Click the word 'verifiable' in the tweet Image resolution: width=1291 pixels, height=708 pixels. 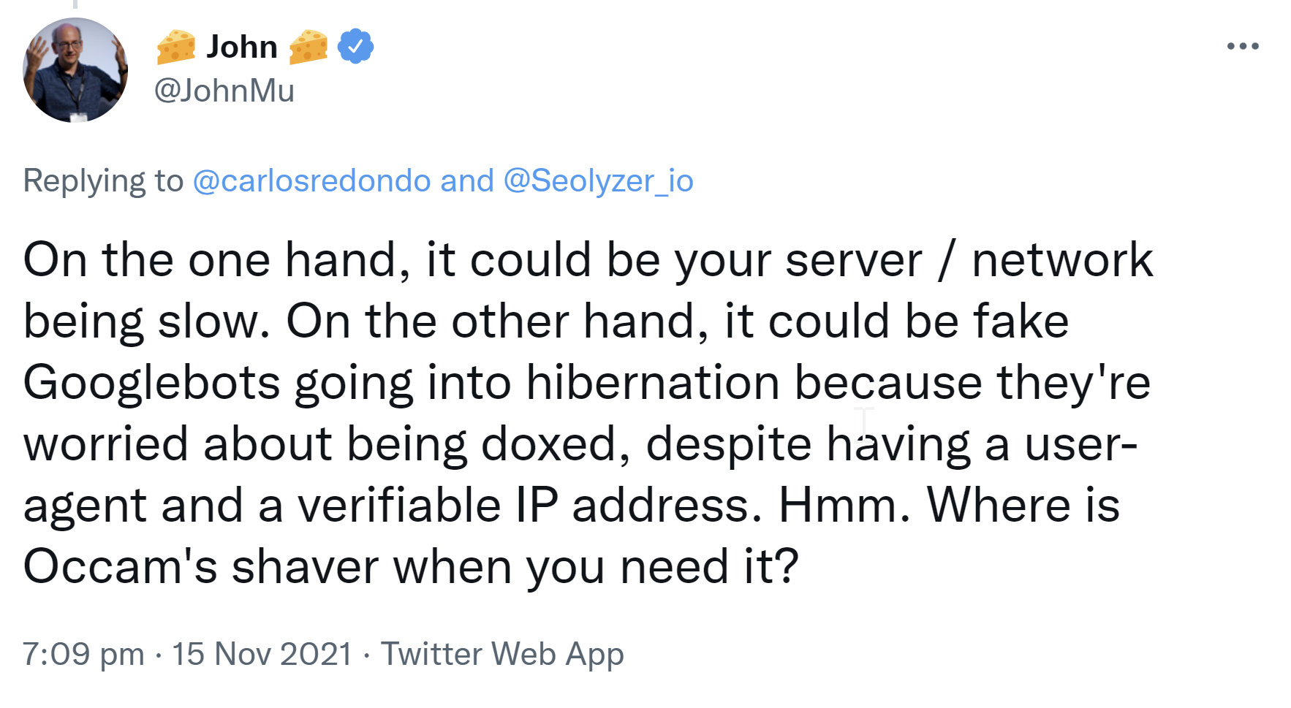click(x=399, y=505)
